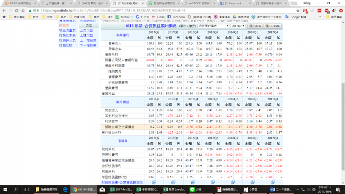Open the action center notifications icon
Viewport: 345px width, 194px height.
click(x=338, y=189)
